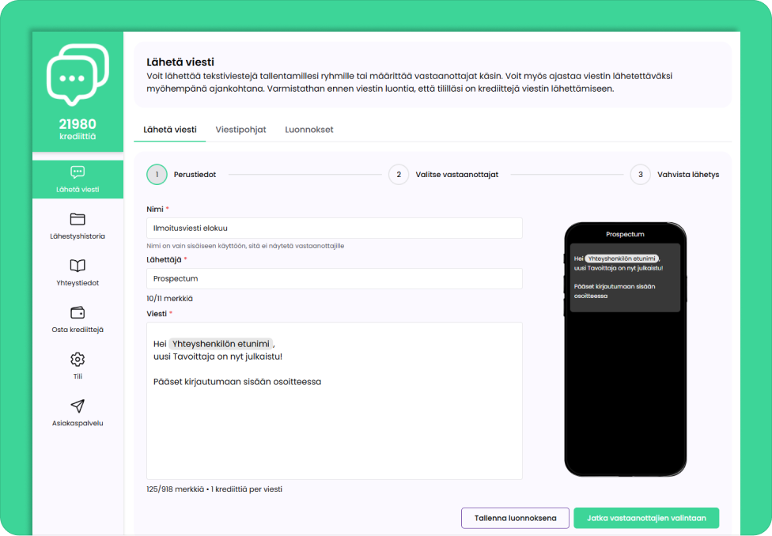Jump to step 2 Valitse vastaanottajat

tap(399, 175)
